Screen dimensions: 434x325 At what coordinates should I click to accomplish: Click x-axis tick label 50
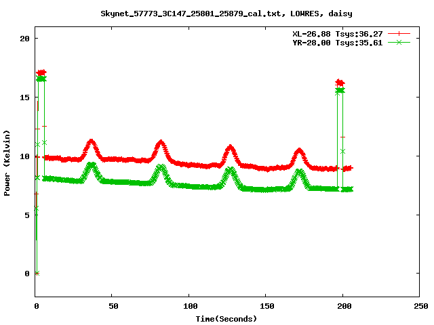tap(113, 306)
